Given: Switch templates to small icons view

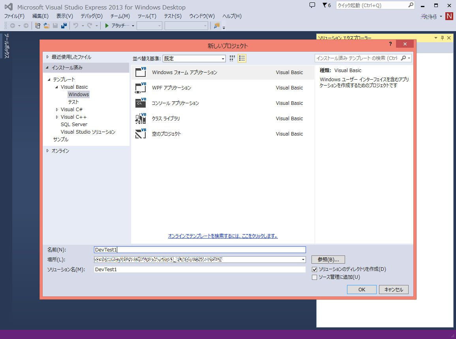Looking at the screenshot, I should point(232,58).
